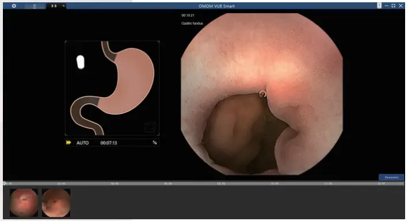This screenshot has height=221, width=408.
Task: Click the white capsule position indicator
Action: (x=81, y=62)
